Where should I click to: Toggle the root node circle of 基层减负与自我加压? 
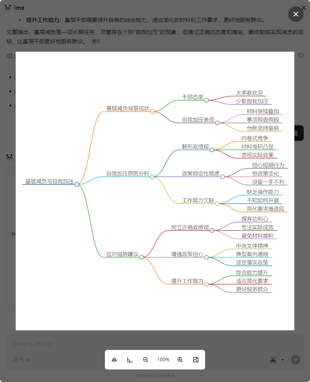point(77,184)
